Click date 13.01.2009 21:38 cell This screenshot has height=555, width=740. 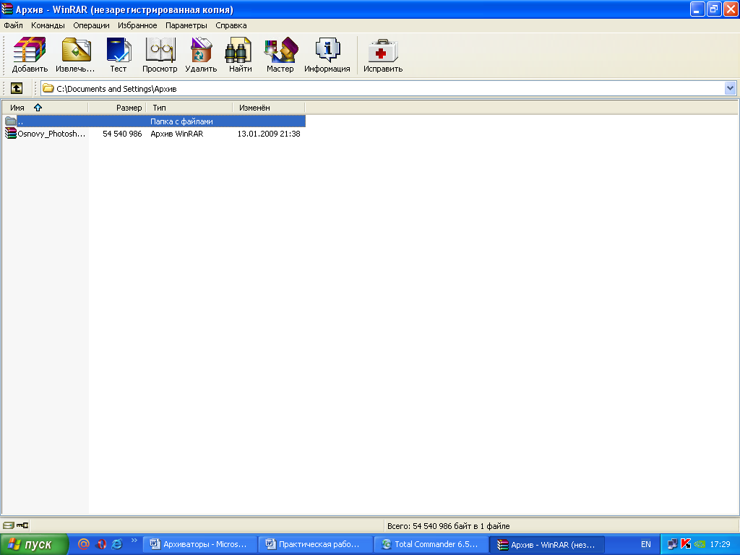269,134
